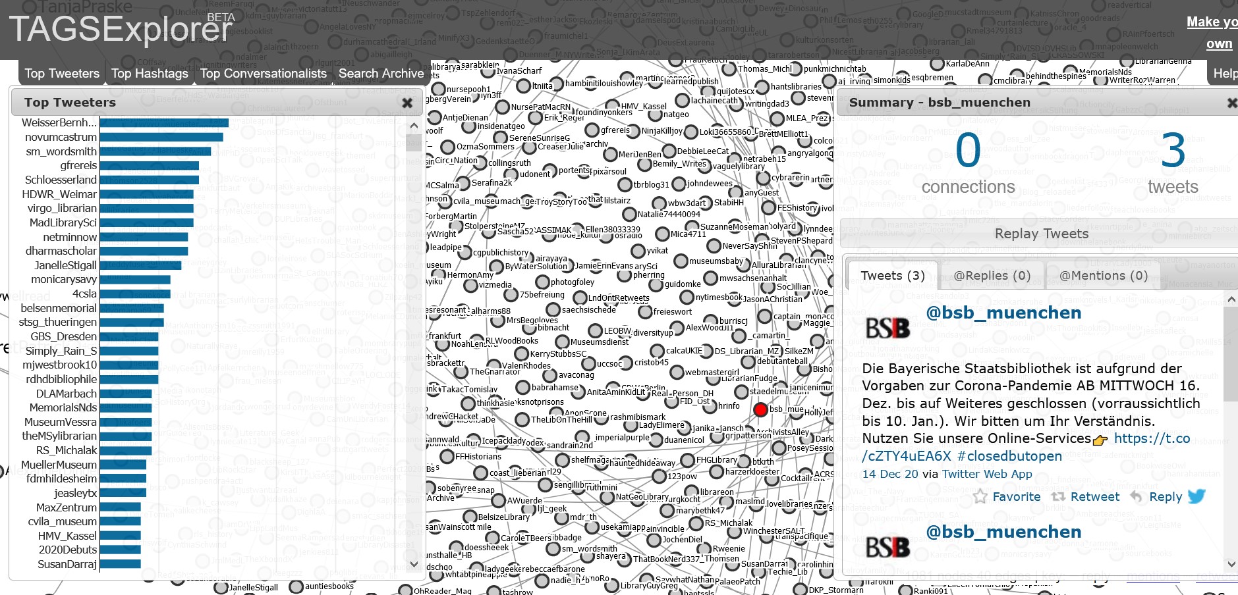
Task: Open the first @bsb_muenchen profile link
Action: 1003,313
